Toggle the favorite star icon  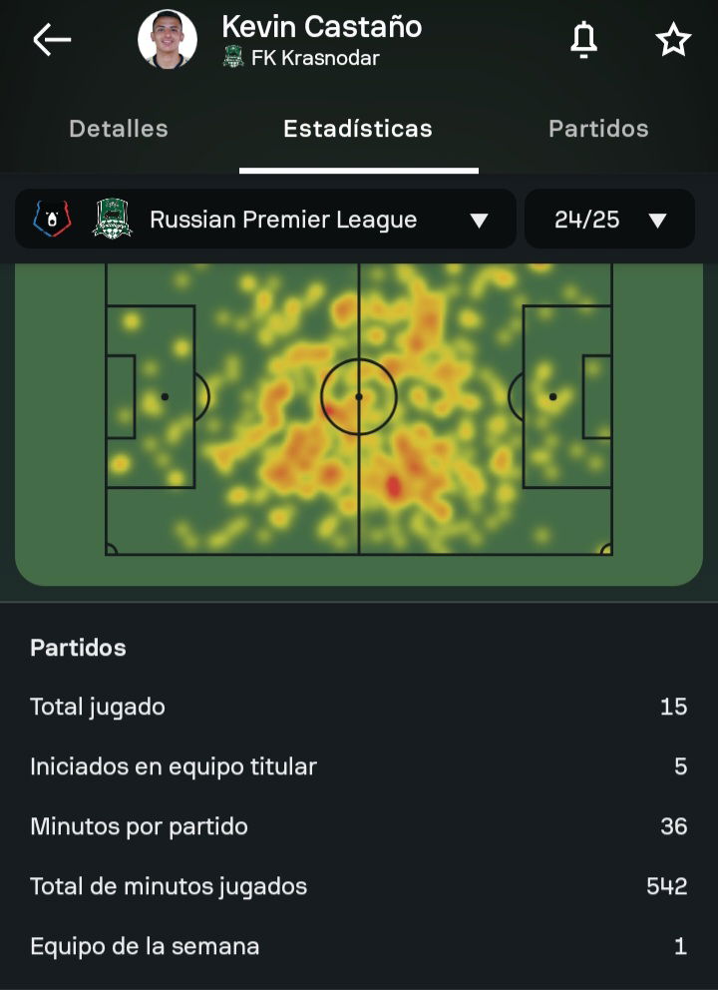tap(673, 40)
